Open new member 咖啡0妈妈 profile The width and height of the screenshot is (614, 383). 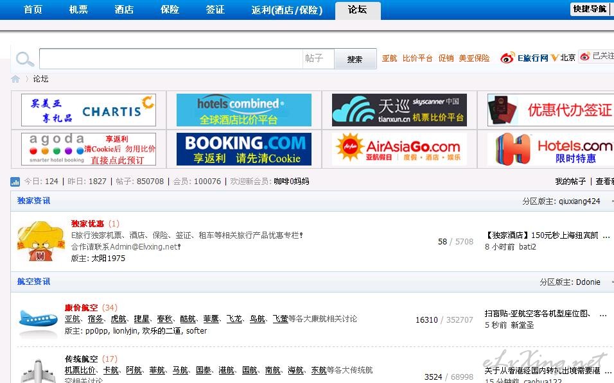(292, 182)
